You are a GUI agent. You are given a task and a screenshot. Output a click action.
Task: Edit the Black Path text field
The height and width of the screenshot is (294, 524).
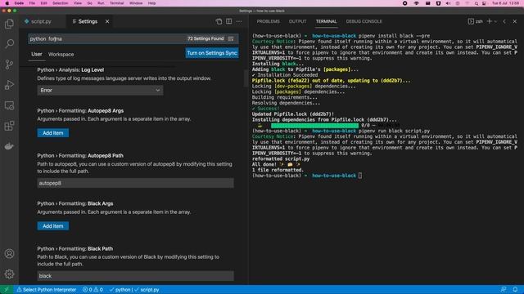(135, 276)
